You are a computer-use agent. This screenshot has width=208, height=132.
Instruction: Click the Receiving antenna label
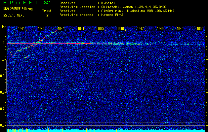76,15
